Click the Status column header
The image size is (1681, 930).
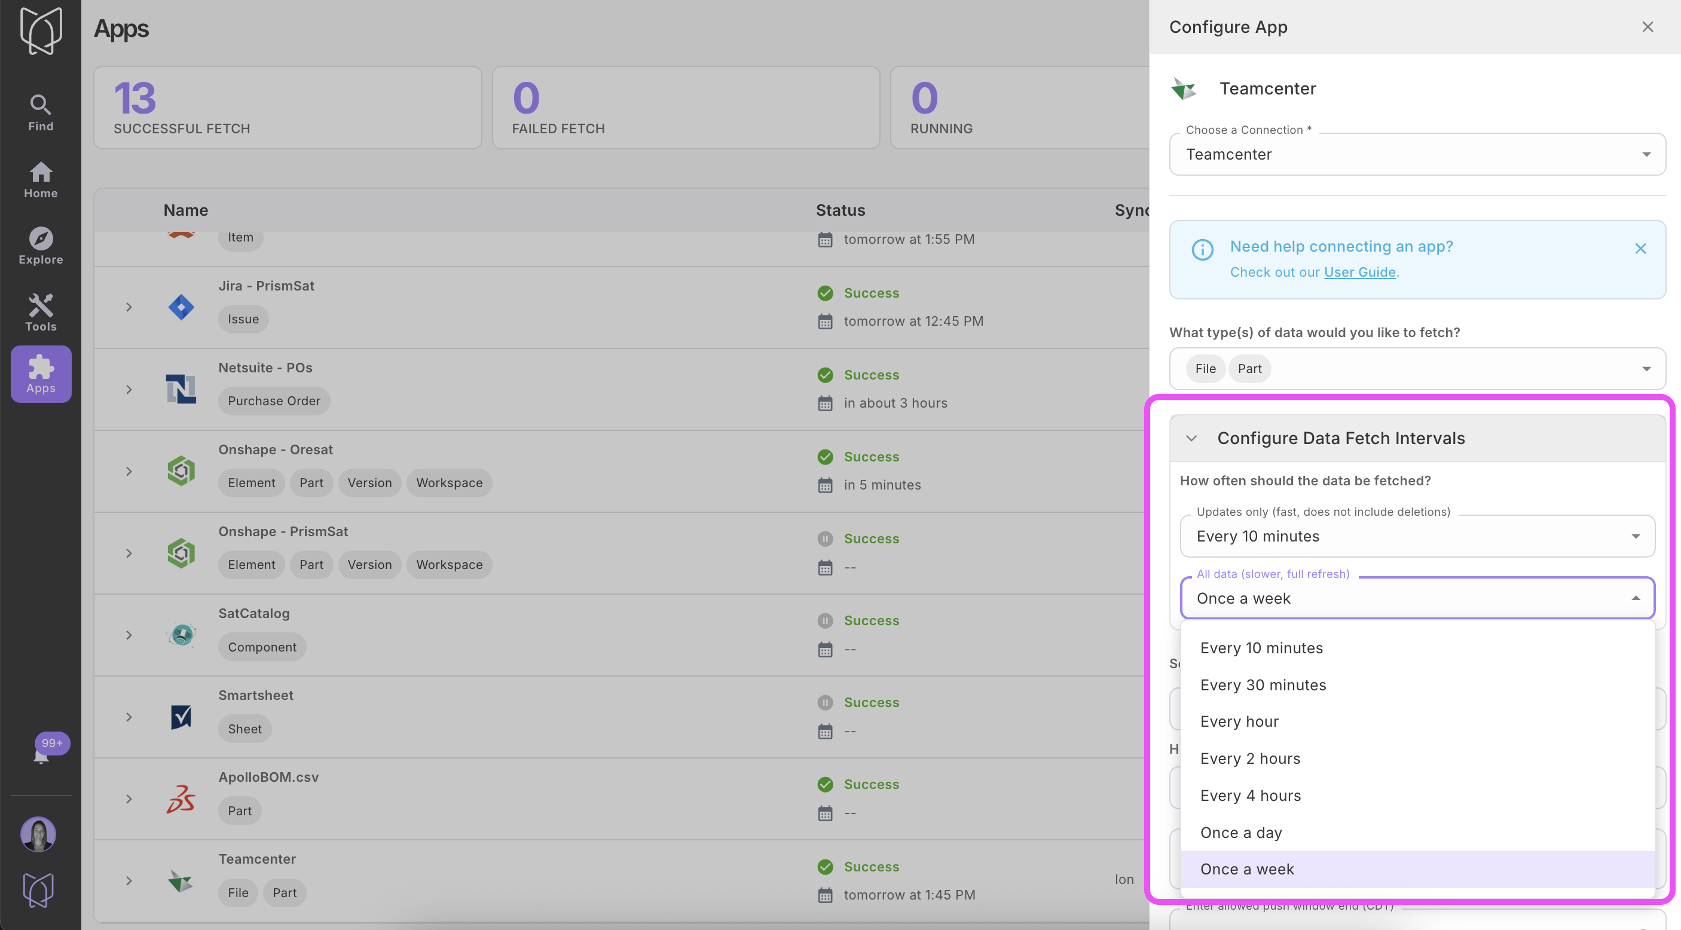tap(840, 210)
